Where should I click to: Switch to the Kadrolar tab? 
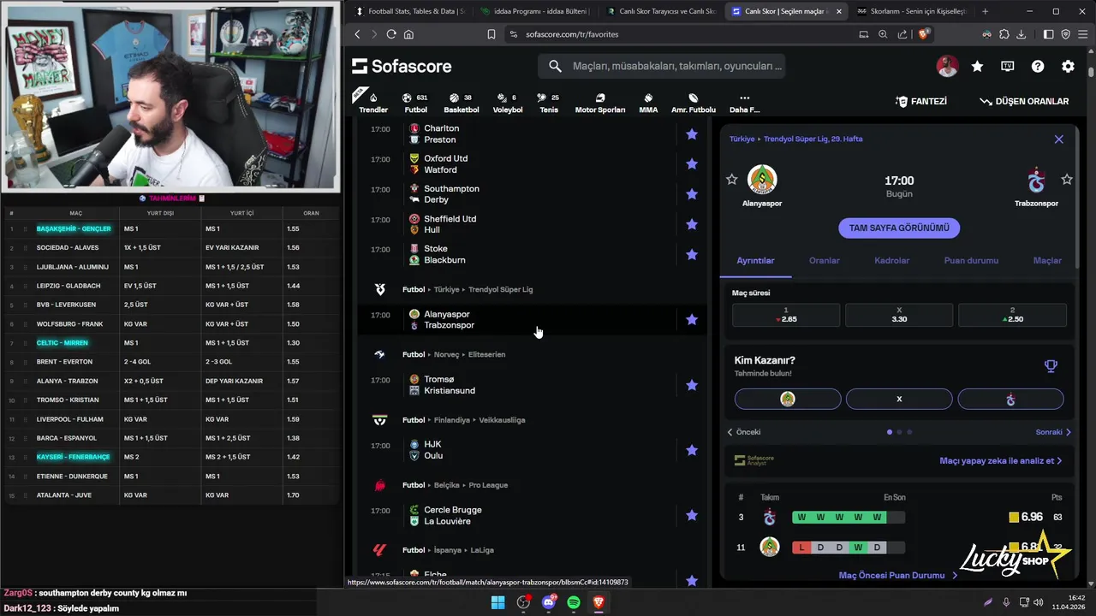891,260
